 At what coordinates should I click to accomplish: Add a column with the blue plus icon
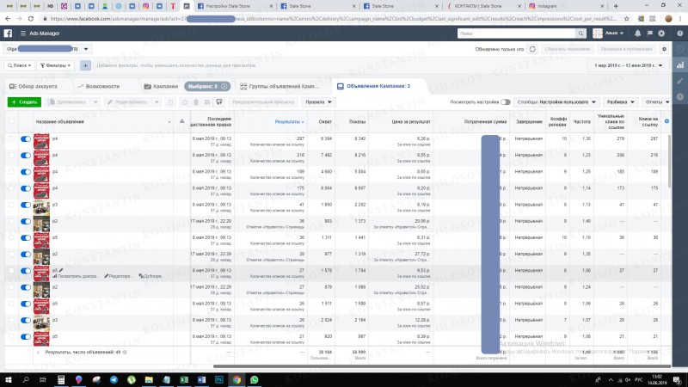tap(666, 121)
